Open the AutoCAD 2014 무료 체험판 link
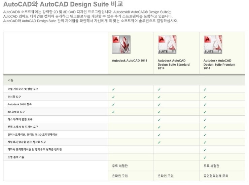This screenshot has width=249, height=185. 120,166
